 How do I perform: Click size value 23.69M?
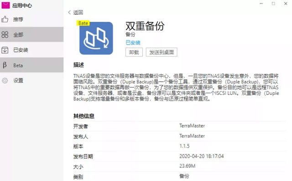pos(188,166)
